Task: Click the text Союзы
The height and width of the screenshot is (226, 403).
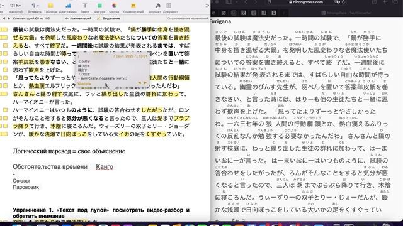Action: (x=21, y=181)
